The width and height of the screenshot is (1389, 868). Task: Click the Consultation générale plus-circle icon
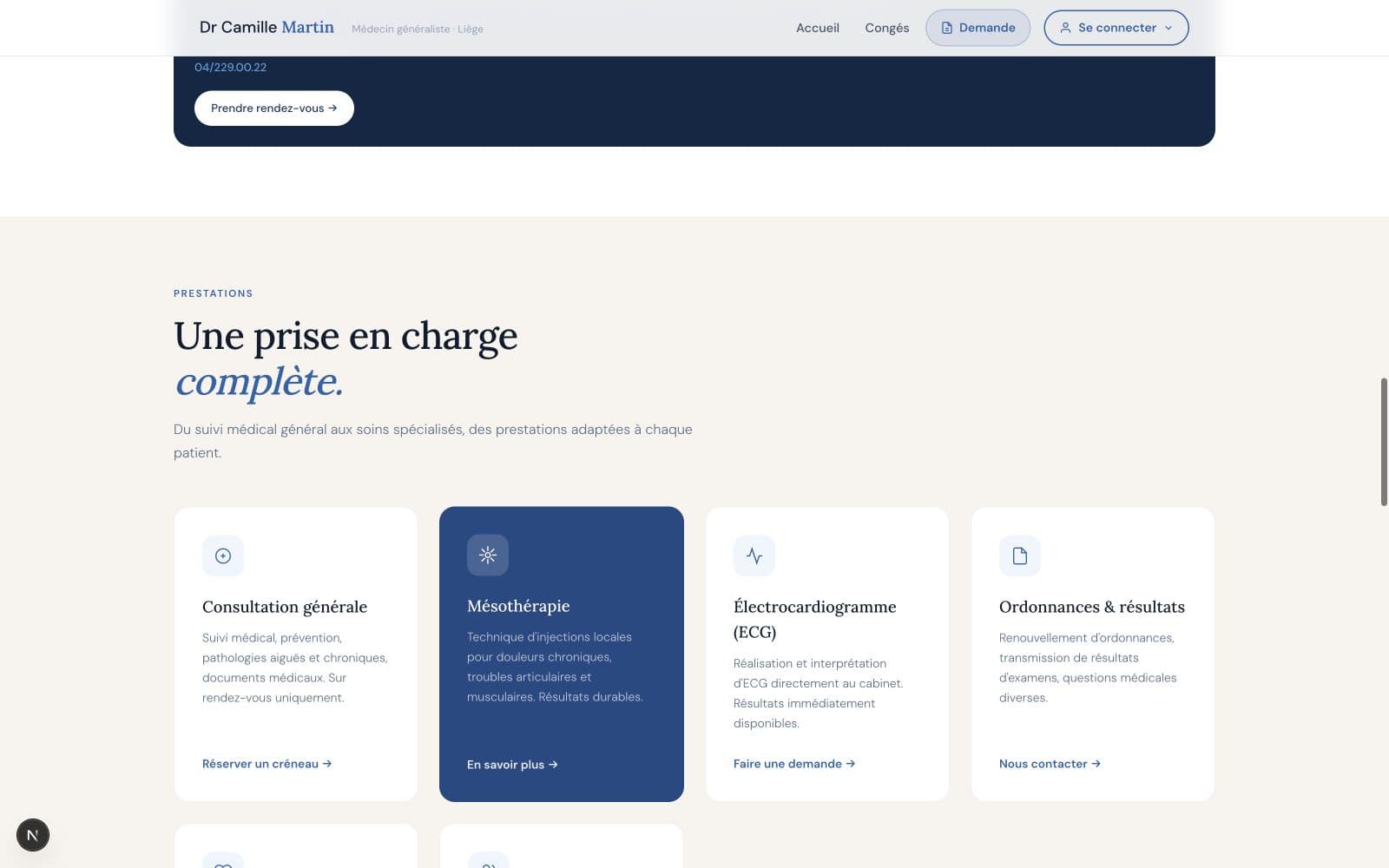point(223,556)
